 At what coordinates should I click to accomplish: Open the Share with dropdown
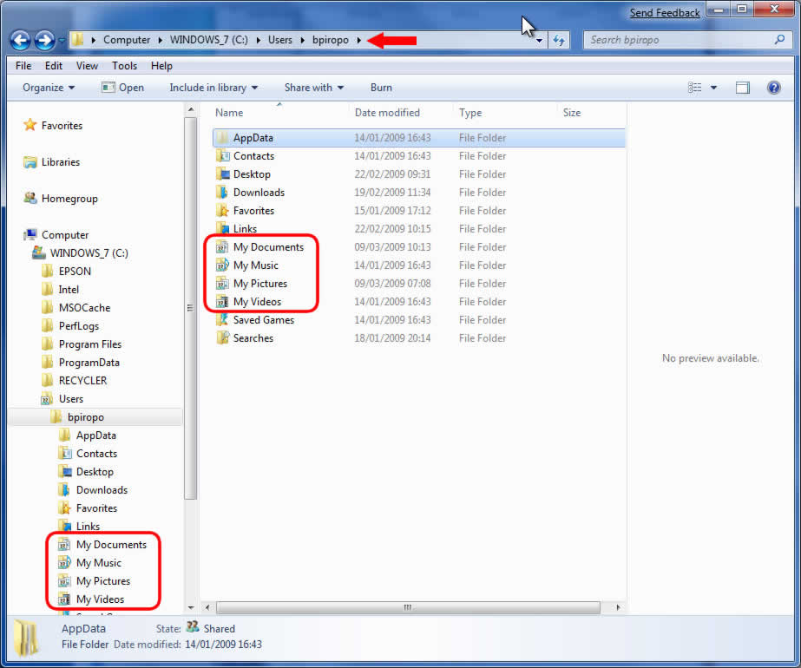point(314,88)
